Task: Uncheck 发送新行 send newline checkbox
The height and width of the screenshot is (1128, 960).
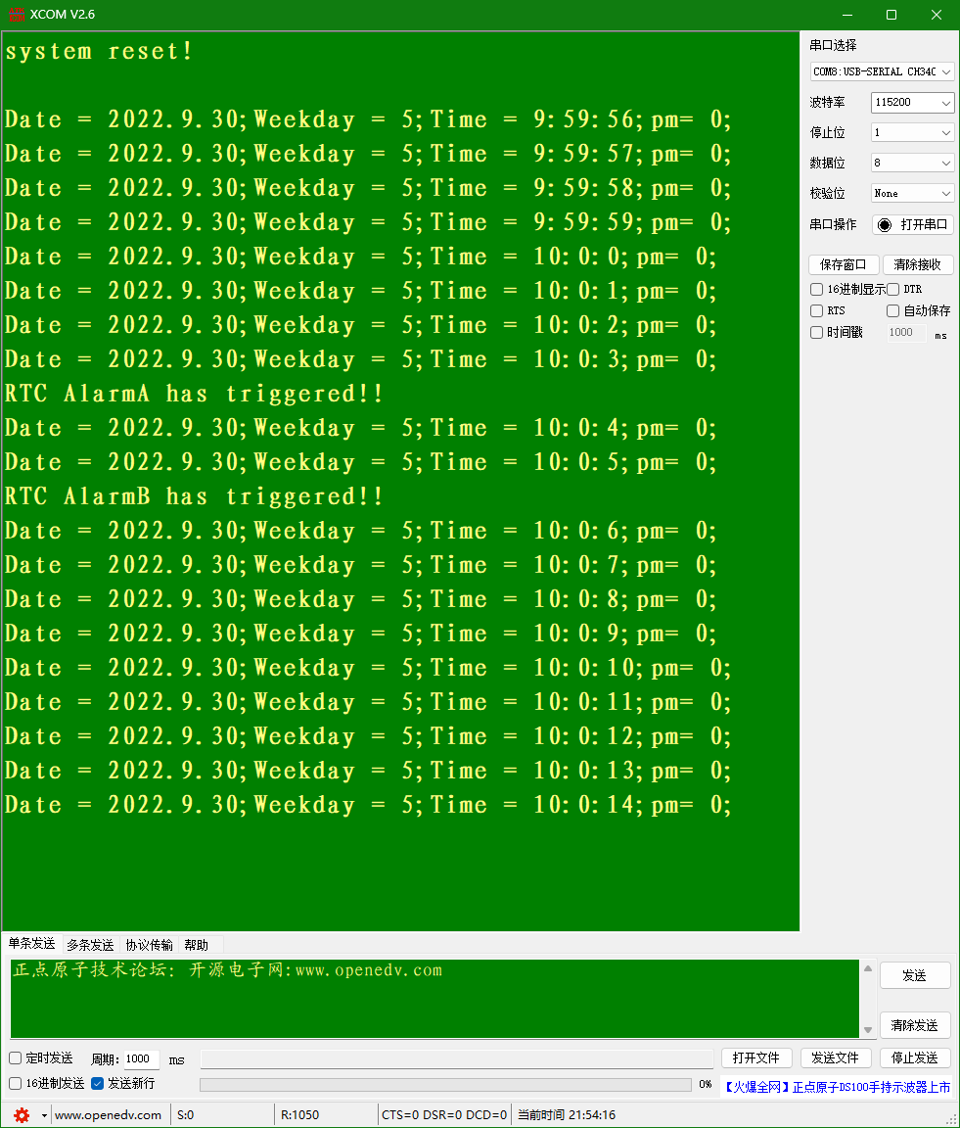Action: point(97,1083)
